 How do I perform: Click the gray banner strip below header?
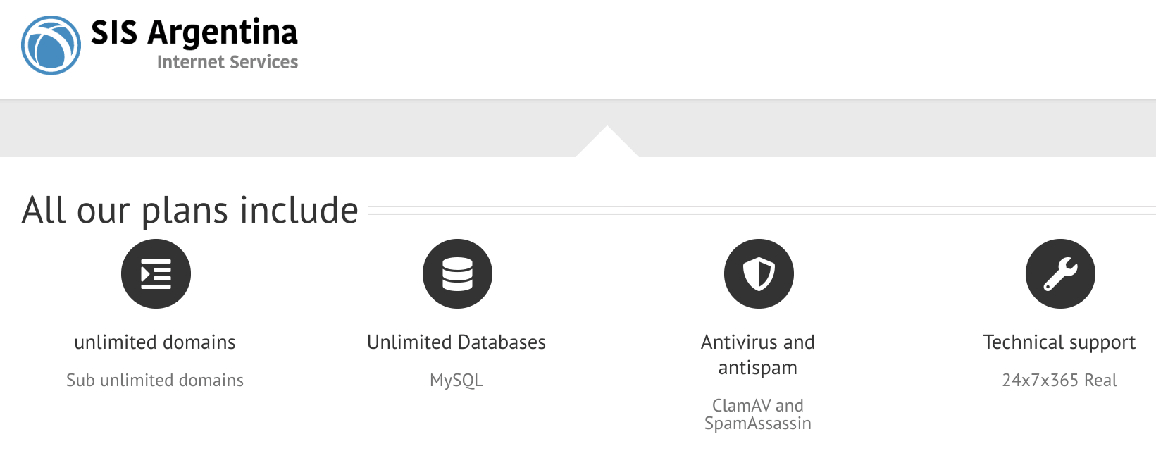coord(282,128)
